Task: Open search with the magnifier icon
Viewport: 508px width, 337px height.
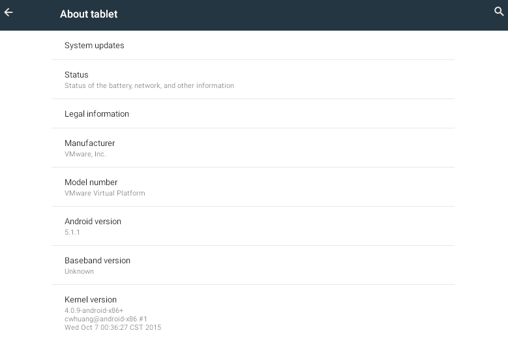Action: (499, 12)
